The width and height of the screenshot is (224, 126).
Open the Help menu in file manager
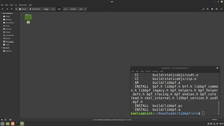coord(30,5)
